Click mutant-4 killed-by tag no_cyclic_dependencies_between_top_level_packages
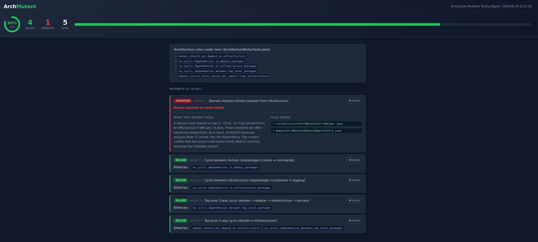This screenshot has height=242, width=538. (x=231, y=208)
